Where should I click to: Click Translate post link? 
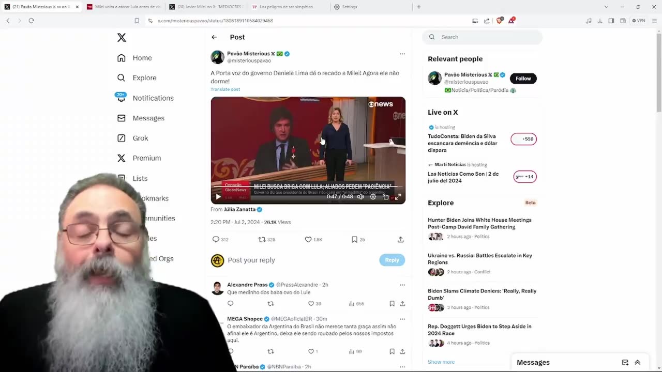(x=225, y=89)
